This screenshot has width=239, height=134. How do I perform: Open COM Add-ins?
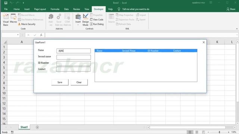(67, 20)
